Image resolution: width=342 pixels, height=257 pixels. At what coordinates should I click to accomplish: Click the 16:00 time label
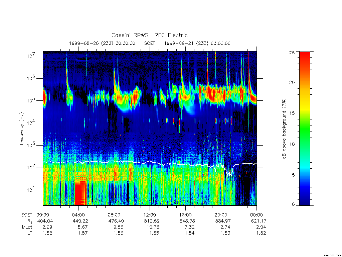point(185,215)
